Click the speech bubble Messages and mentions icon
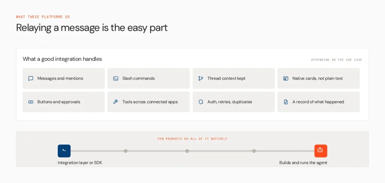 coord(31,78)
